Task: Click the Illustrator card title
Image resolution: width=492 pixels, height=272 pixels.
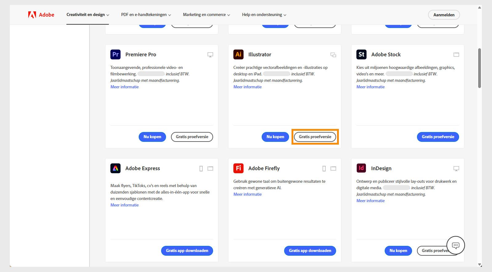Action: tap(260, 54)
